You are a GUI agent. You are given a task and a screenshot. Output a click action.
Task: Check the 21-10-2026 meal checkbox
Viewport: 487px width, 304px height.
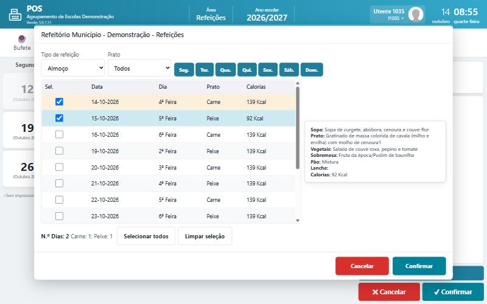pos(59,184)
